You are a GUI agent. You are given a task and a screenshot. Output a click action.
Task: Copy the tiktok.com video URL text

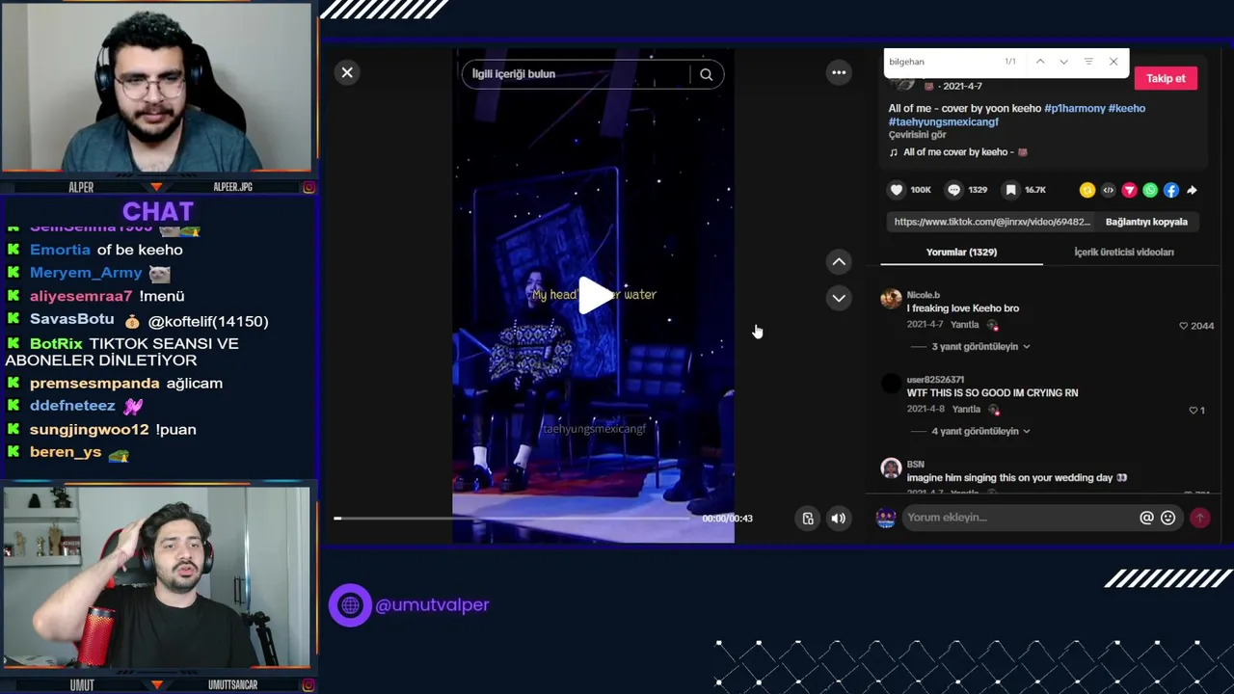992,222
